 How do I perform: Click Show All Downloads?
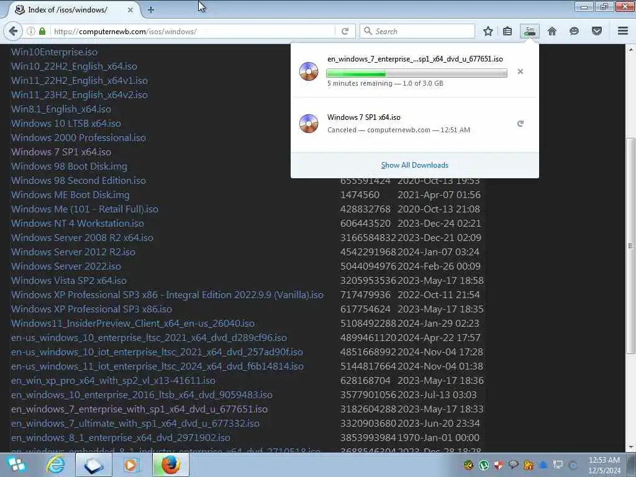coord(414,165)
